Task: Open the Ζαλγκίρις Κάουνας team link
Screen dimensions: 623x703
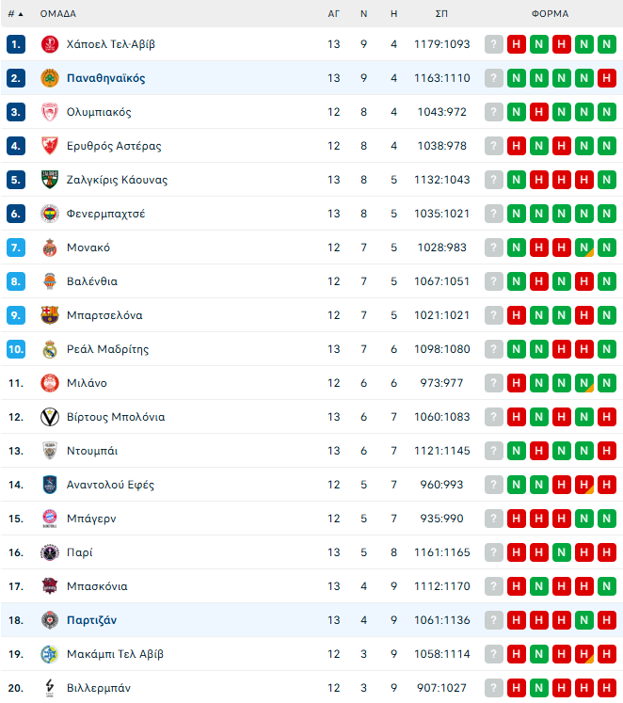Action: (x=117, y=180)
